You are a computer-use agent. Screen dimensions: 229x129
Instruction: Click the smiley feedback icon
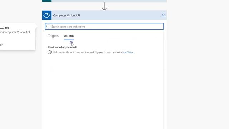coord(50,52)
